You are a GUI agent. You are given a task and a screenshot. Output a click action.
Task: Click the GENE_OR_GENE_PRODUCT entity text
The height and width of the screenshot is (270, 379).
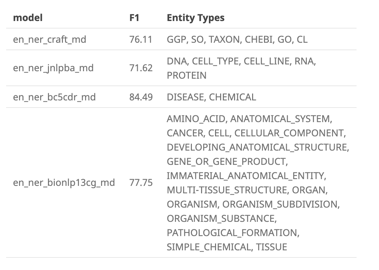coord(227,162)
